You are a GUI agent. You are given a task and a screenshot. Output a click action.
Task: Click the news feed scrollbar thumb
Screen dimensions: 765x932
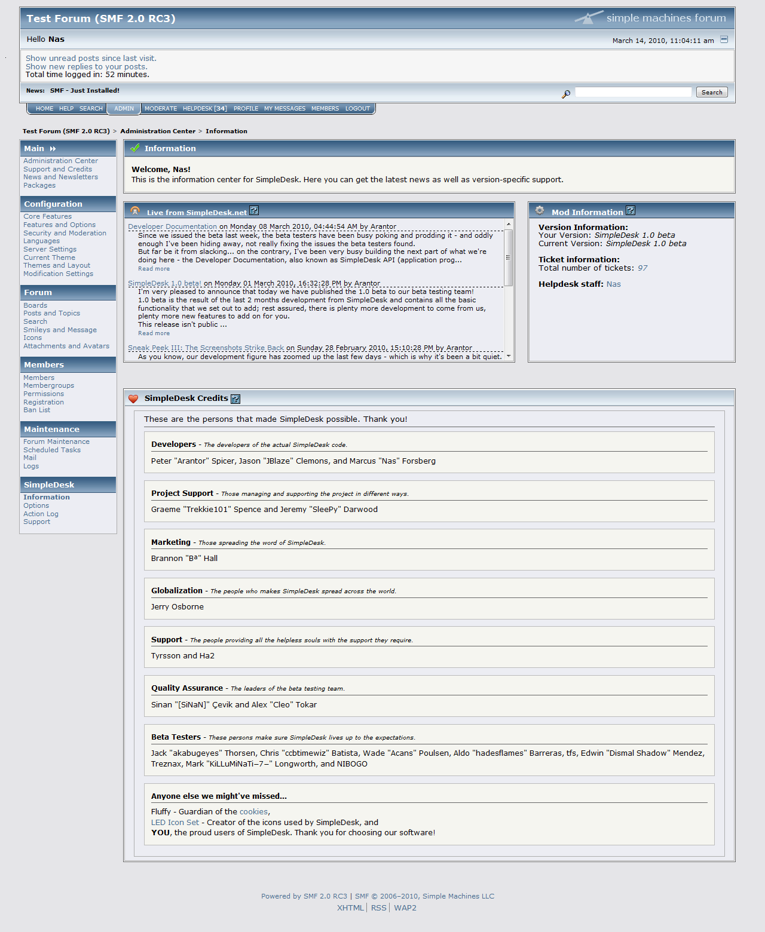click(509, 257)
